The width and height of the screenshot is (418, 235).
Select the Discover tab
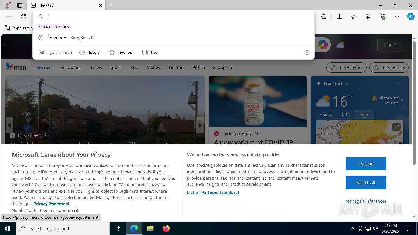[x=44, y=67]
